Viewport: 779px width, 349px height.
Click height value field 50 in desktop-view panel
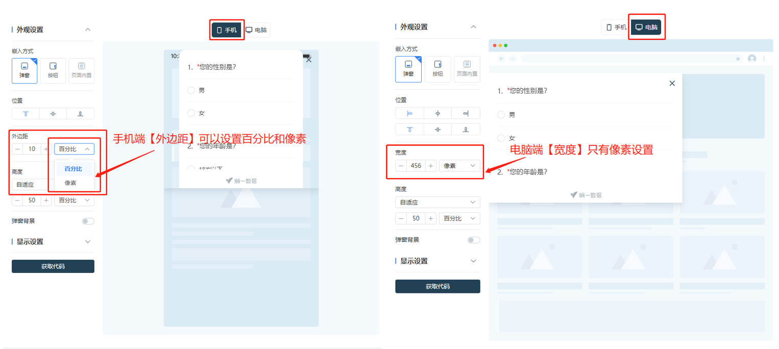[x=416, y=218]
